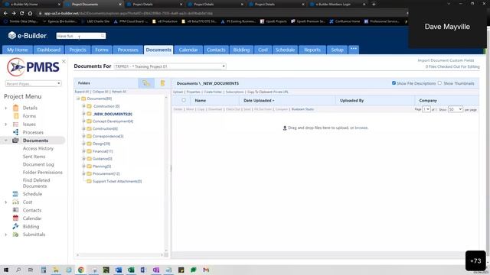Close the PMRS project sidebar with X
The image size is (490, 275).
click(64, 61)
